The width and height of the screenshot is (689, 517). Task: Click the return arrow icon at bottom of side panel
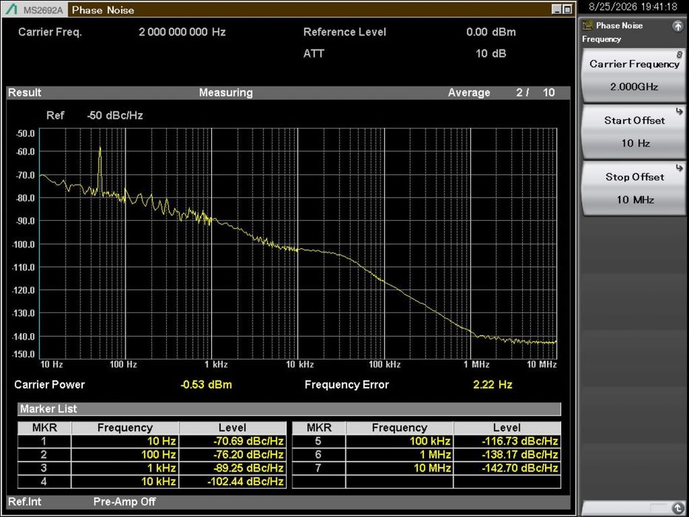click(678, 507)
